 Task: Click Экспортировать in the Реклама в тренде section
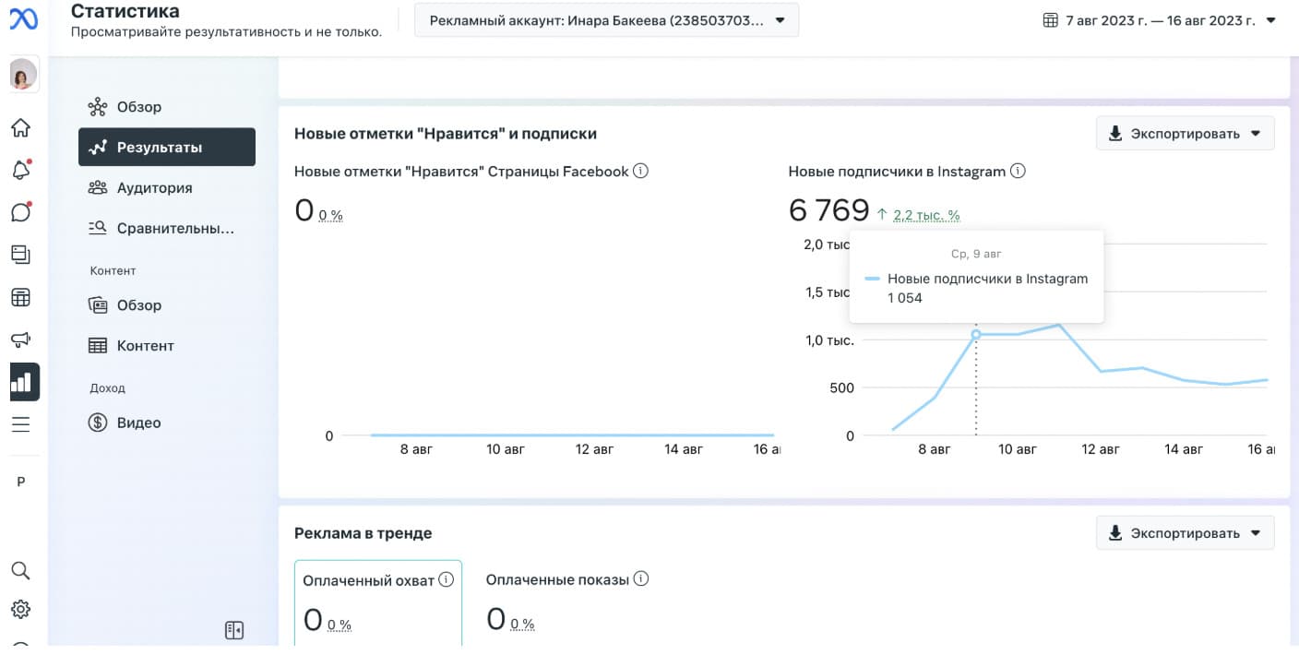(1185, 532)
